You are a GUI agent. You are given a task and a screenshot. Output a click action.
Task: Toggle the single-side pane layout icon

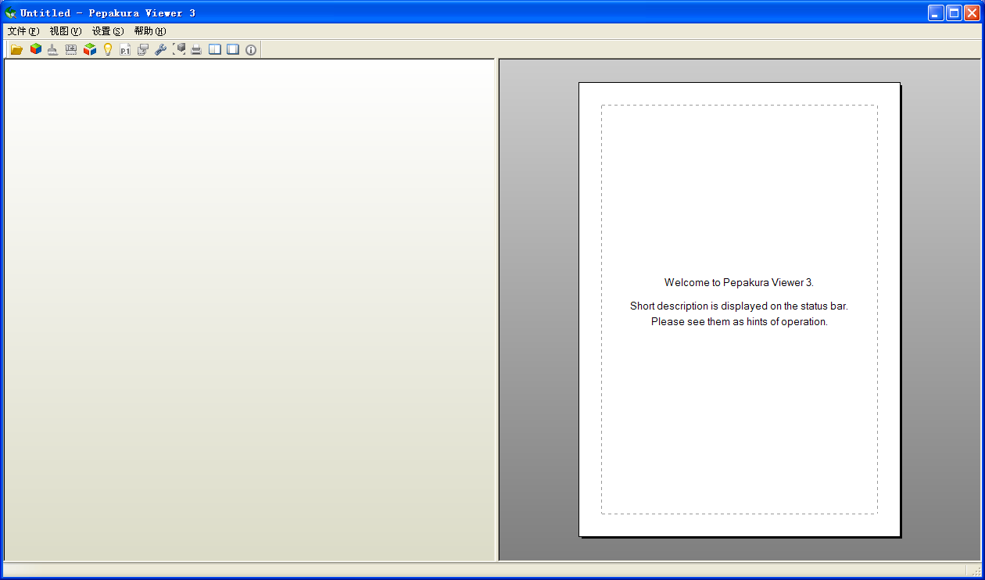(x=233, y=49)
